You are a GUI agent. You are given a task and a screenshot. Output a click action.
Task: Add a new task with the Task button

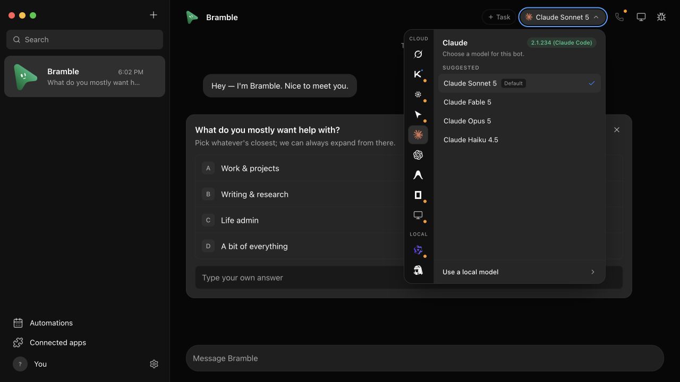(499, 17)
